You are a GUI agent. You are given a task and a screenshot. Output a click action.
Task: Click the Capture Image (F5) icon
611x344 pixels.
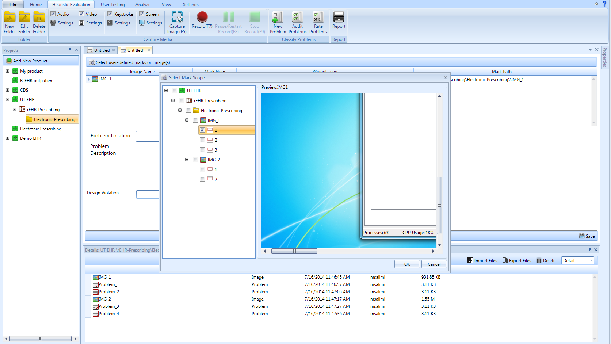177,18
